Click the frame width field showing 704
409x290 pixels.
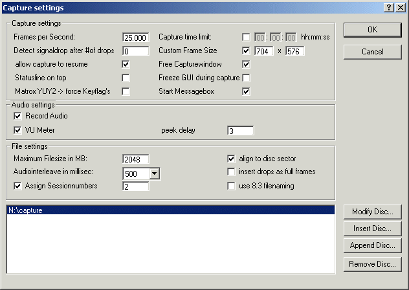click(x=264, y=51)
